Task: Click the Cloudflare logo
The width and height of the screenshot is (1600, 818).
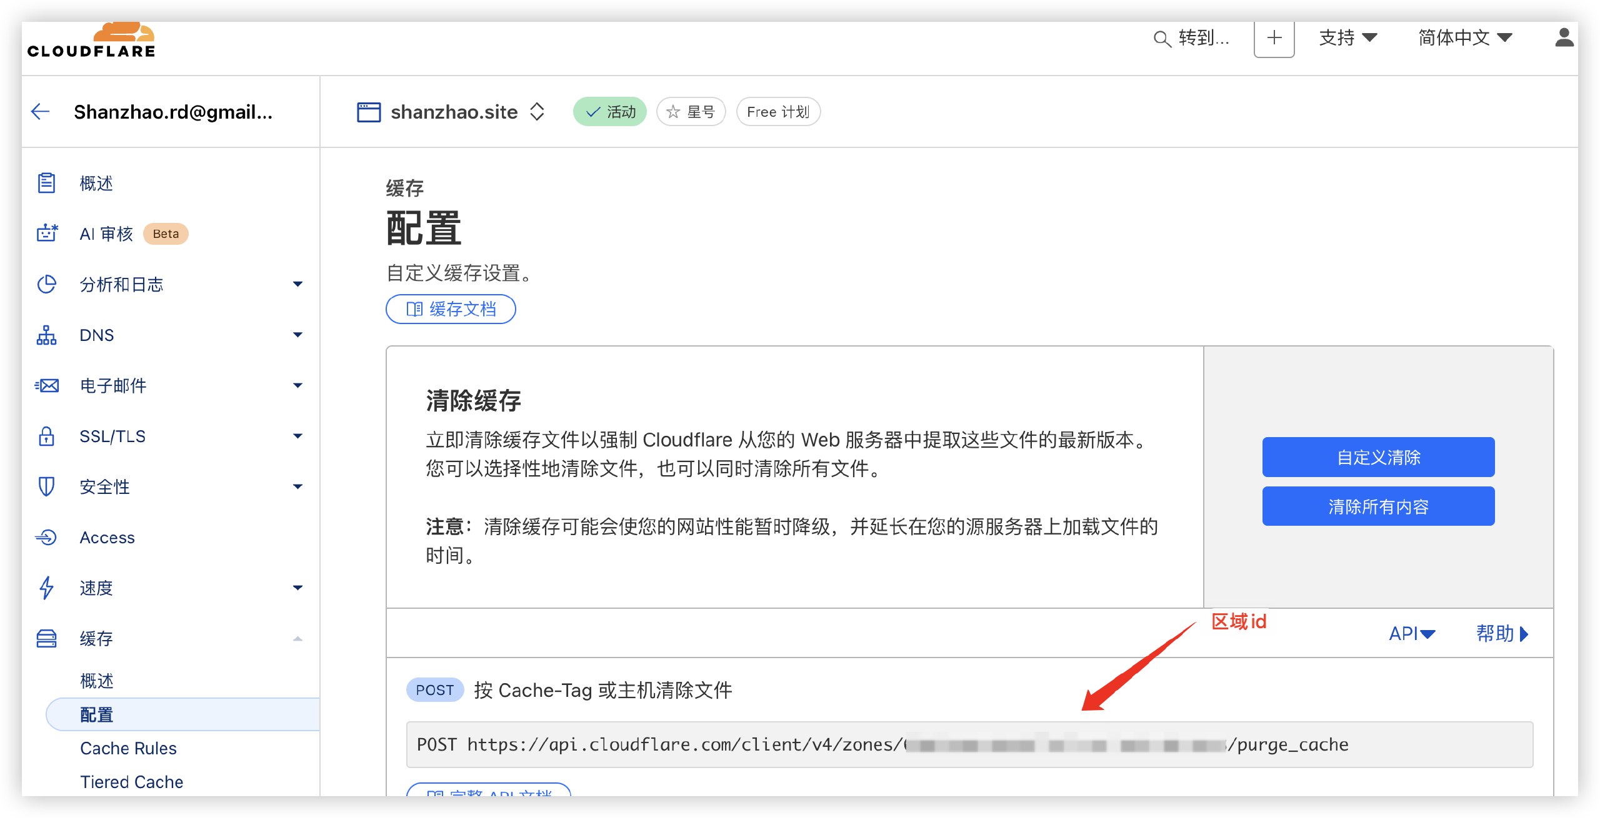Action: tap(91, 40)
